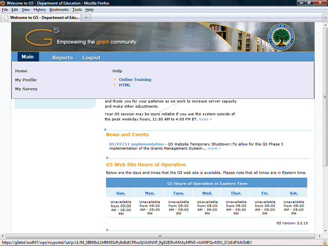Click 'more' after the peak hours notice
328x246 pixels.
click(x=204, y=119)
